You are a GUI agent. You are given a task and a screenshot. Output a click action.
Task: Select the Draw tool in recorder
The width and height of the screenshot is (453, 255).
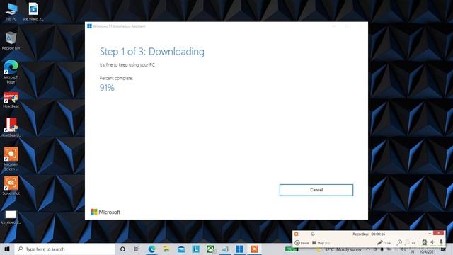click(x=384, y=243)
